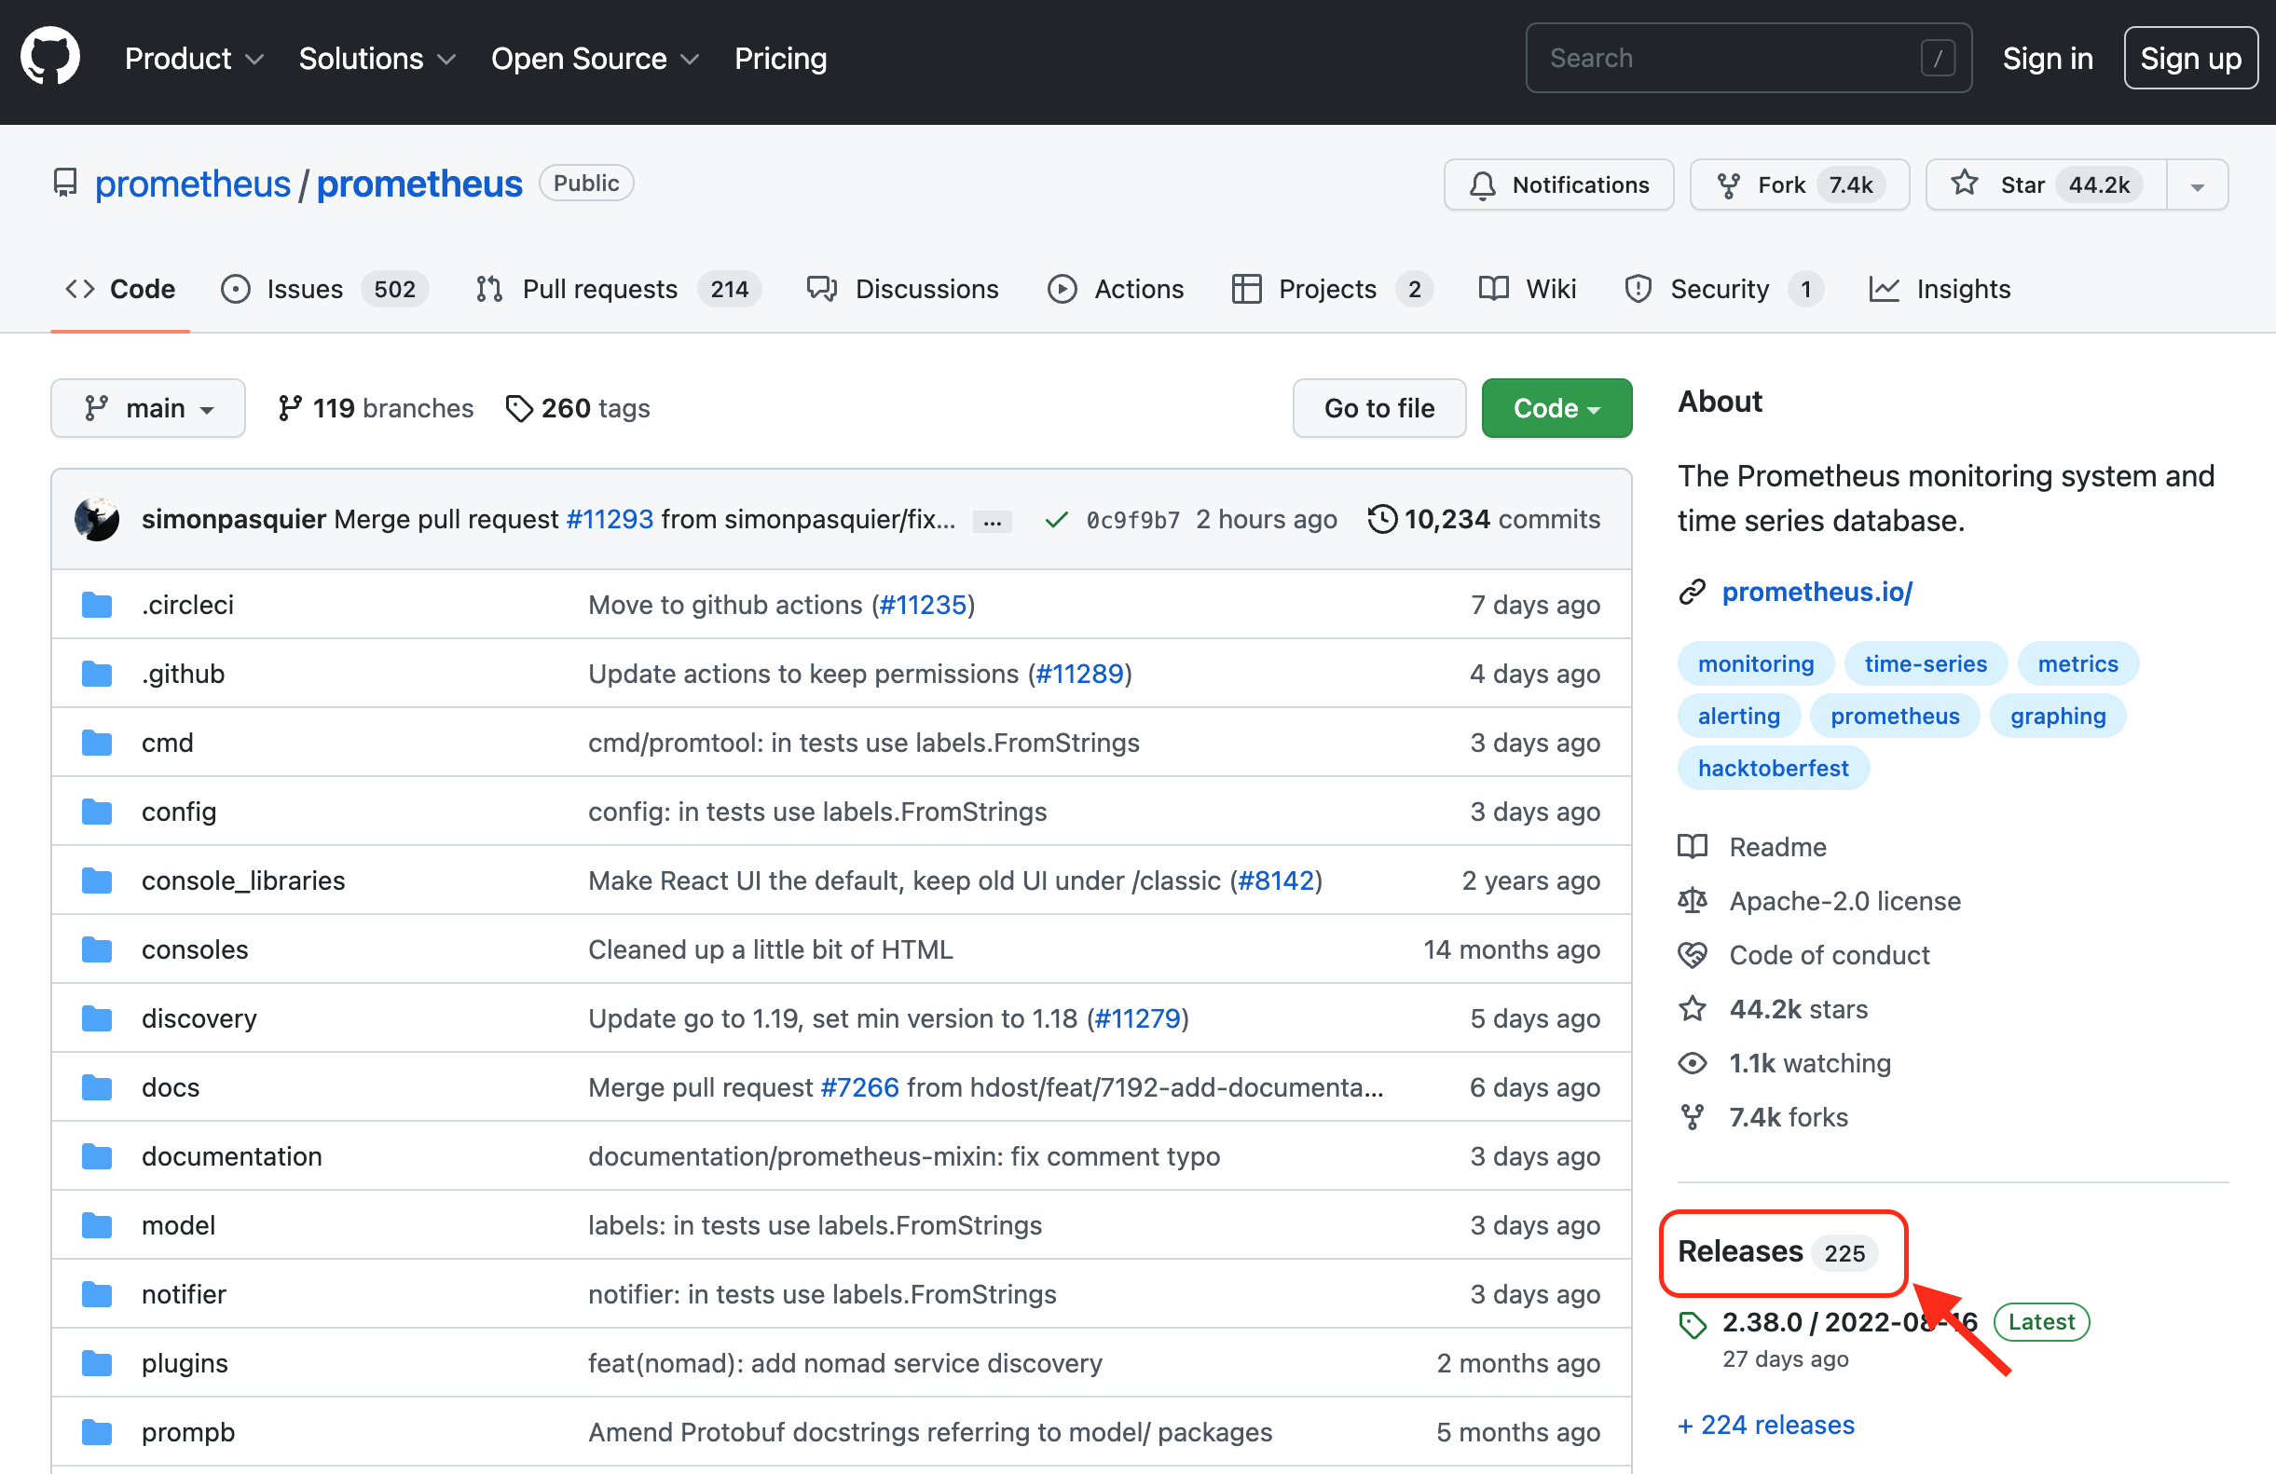Click the Go to file button
The image size is (2276, 1474).
pos(1379,408)
